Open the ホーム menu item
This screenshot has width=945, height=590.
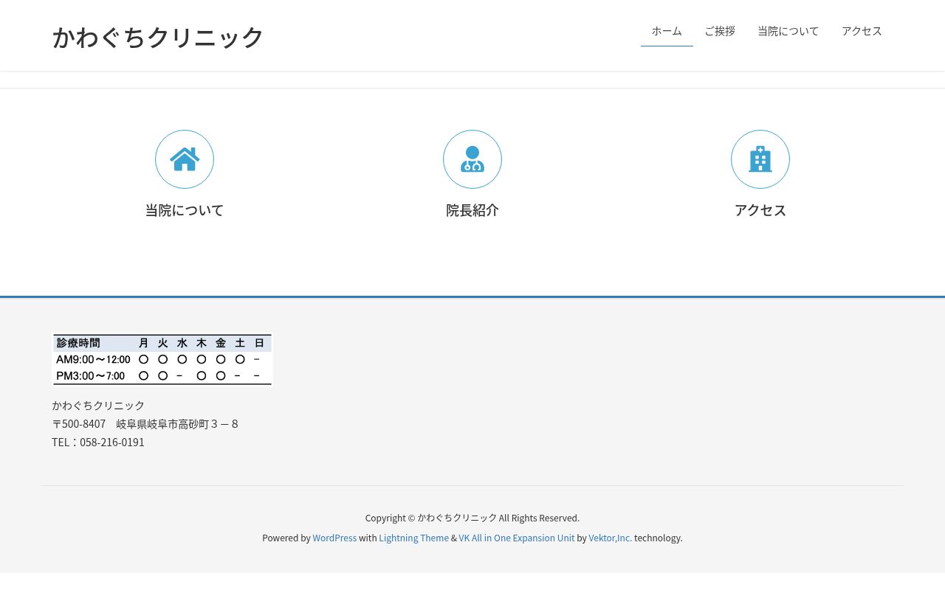667,31
